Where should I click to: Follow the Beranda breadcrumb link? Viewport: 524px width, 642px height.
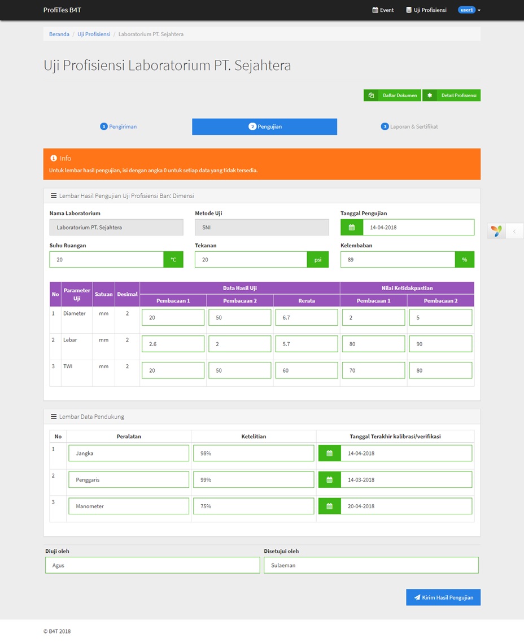click(x=59, y=34)
